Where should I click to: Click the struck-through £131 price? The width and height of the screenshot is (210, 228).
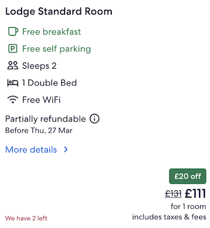[173, 194]
